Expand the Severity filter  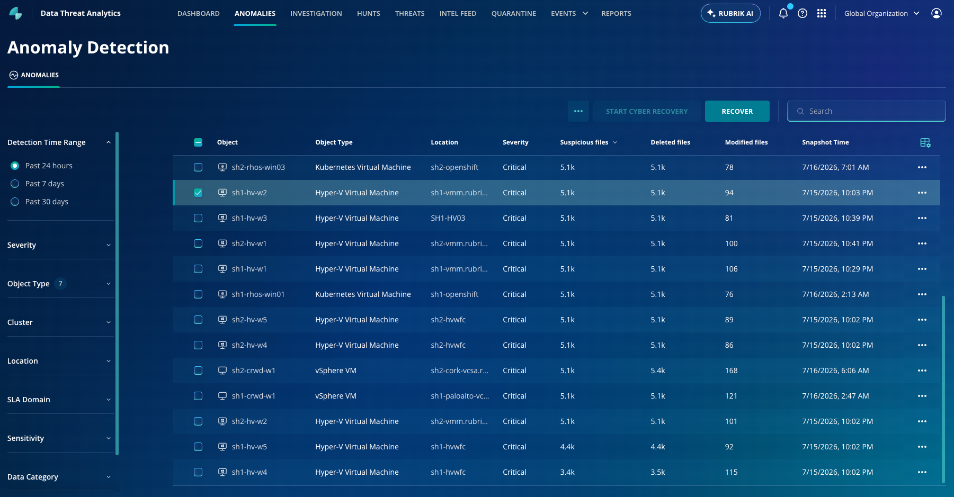coord(109,245)
